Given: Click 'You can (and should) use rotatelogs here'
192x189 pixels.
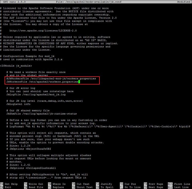Looking at the screenshot, I should coord(40,91).
